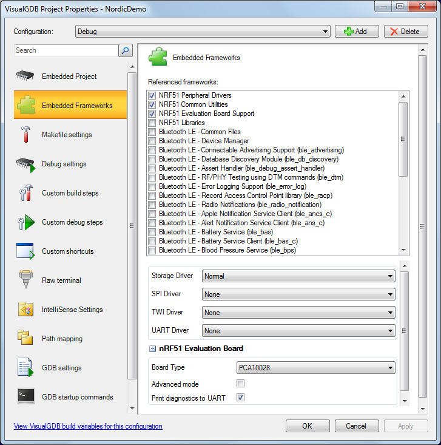Select the Database Discovery Module row
The height and width of the screenshot is (445, 441).
[x=249, y=159]
